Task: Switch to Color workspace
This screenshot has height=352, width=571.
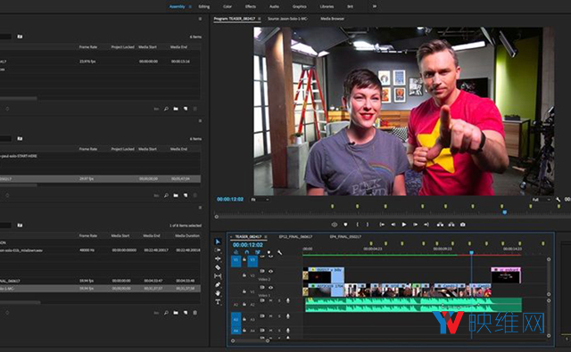Action: tap(228, 6)
